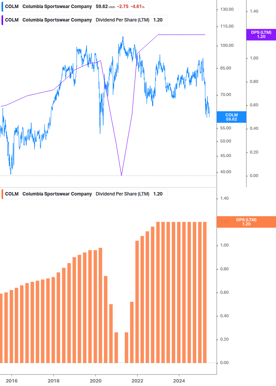The width and height of the screenshot is (276, 386).
Task: Click the 2018 year label
Action: 54,381
